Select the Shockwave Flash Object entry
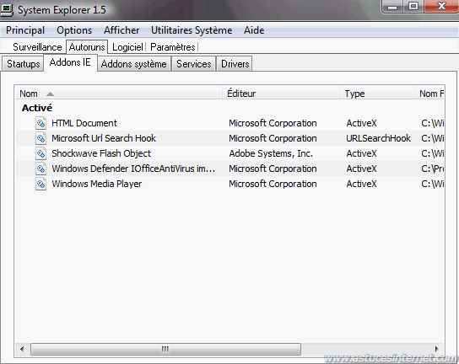This screenshot has height=364, width=459. click(101, 153)
